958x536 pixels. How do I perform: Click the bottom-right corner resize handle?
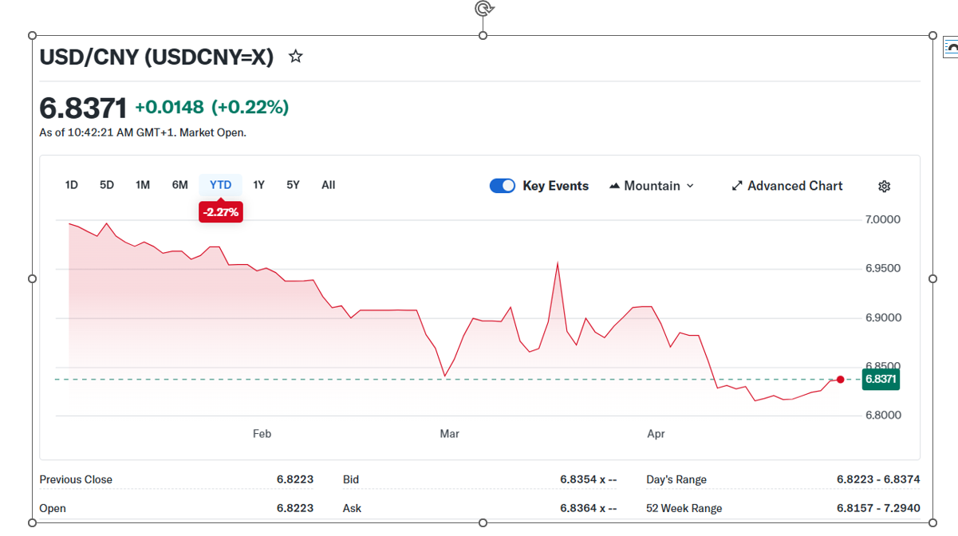[x=932, y=522]
